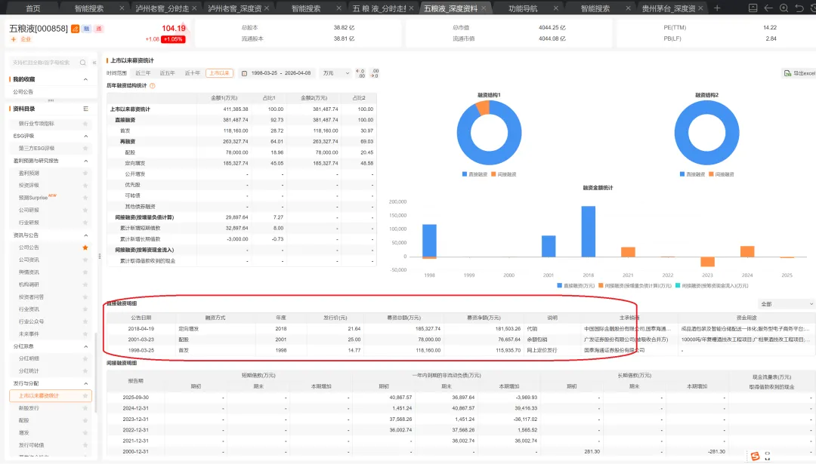Viewport: 816px width, 464px height.
Task: Toggle favorite star for 公司公告 under 资讯与公告
Action: tap(85, 247)
